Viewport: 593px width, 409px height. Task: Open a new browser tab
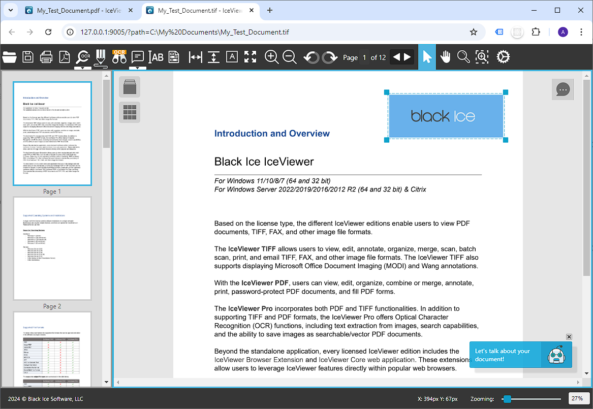point(270,10)
